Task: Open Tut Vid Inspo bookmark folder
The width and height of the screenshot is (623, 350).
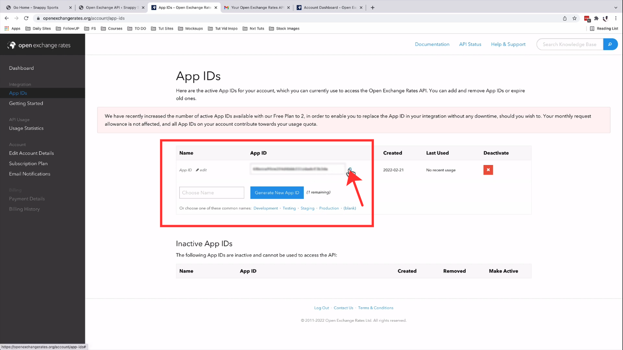Action: click(x=223, y=28)
